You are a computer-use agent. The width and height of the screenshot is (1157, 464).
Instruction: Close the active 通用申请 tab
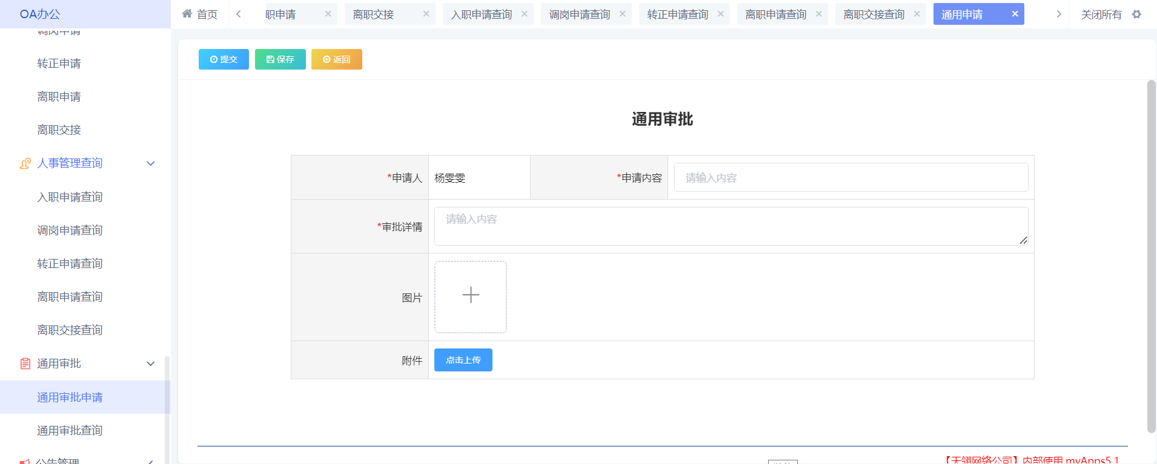(x=1015, y=14)
